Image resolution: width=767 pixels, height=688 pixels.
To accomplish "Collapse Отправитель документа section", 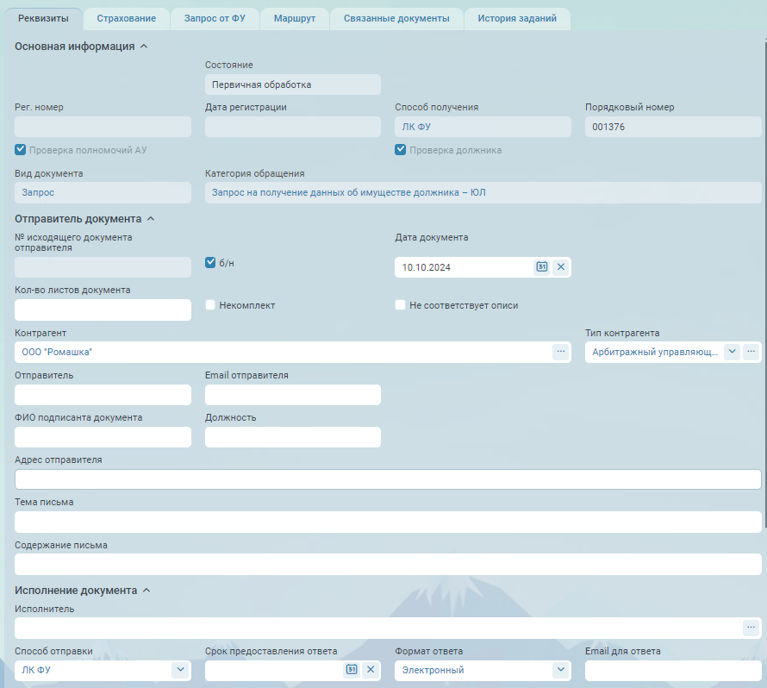I will 151,219.
